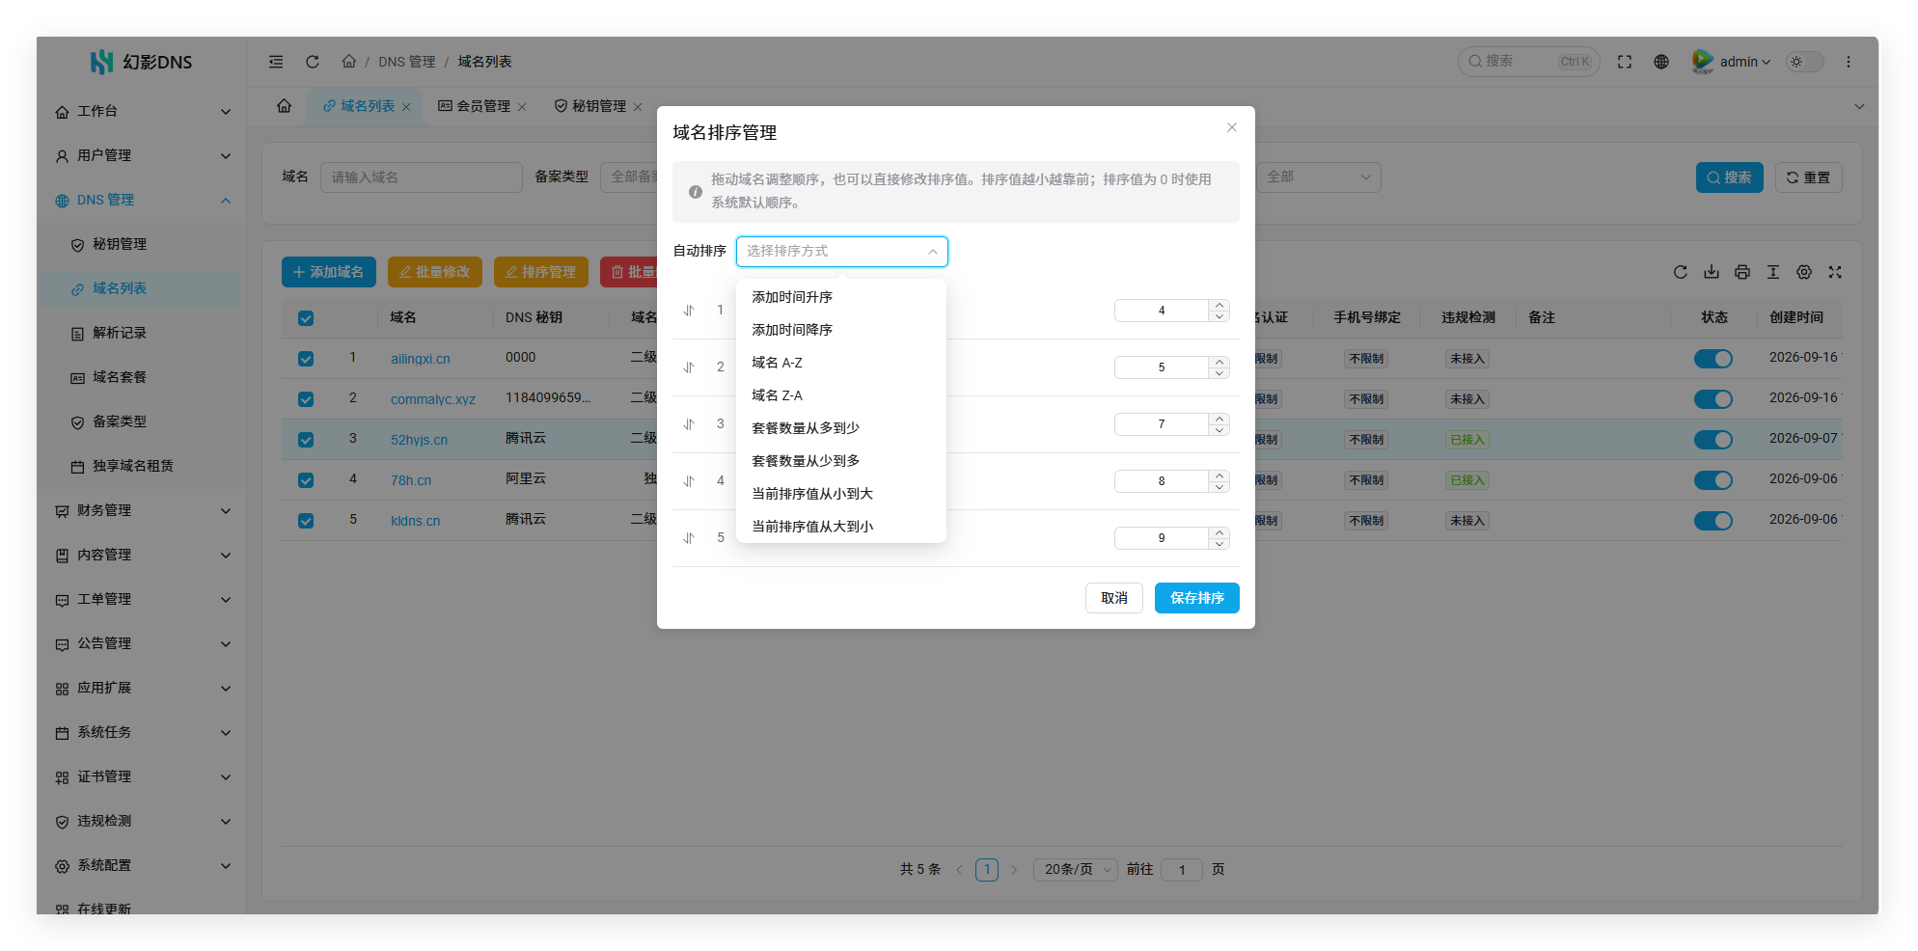Click the home icon in breadcrumb

349,61
